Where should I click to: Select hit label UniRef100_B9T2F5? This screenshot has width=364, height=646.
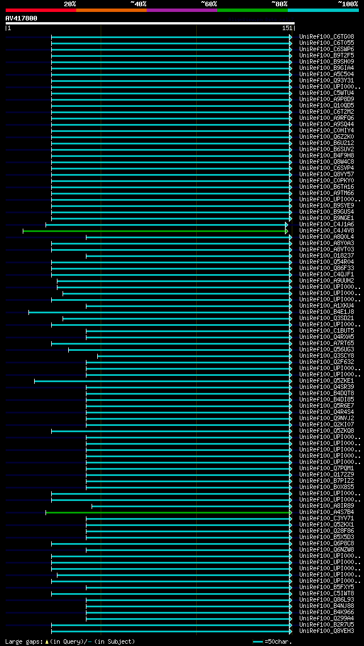coord(326,56)
